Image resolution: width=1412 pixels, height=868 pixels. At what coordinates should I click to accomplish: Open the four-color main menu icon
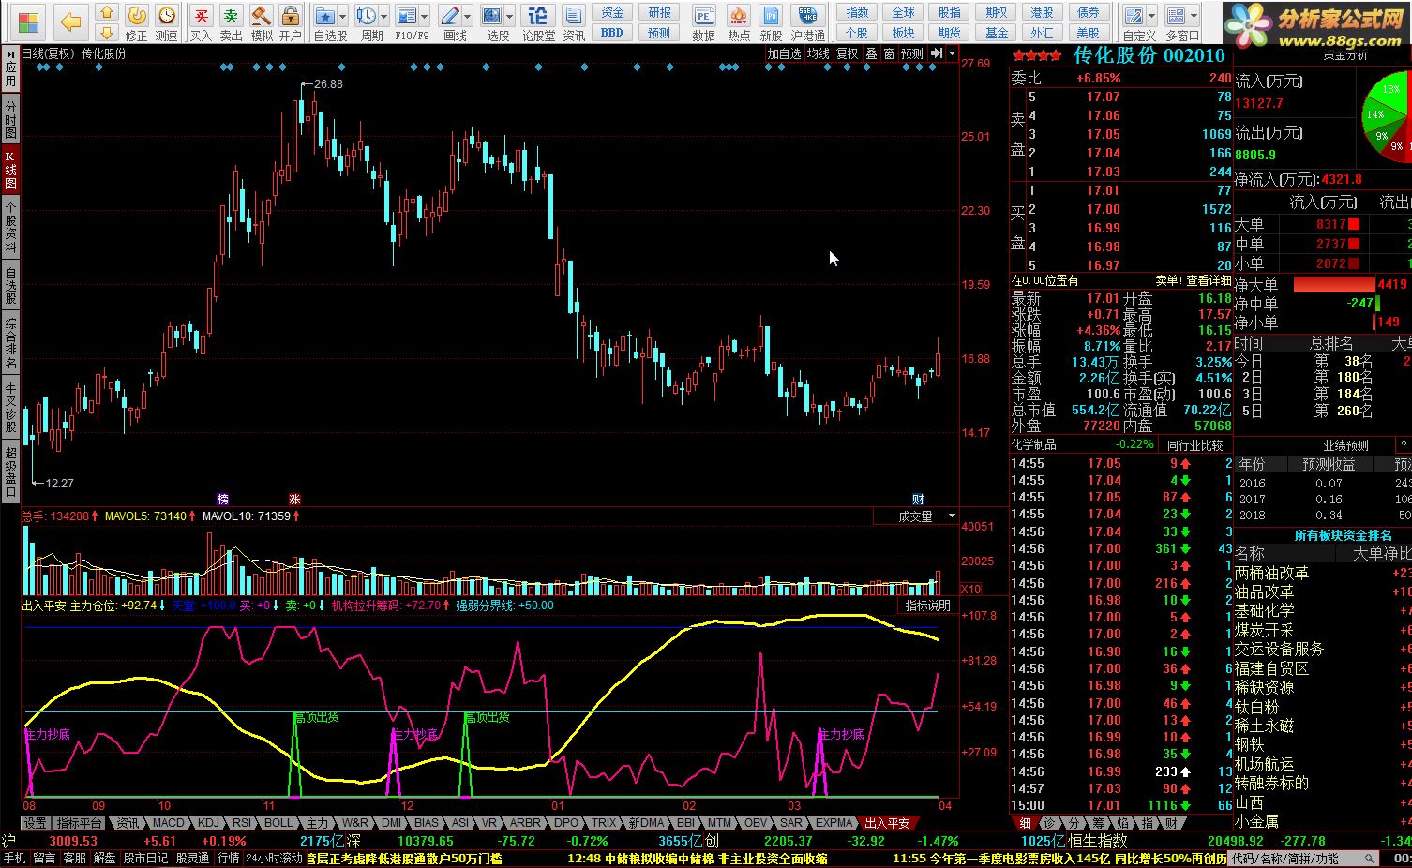point(29,22)
